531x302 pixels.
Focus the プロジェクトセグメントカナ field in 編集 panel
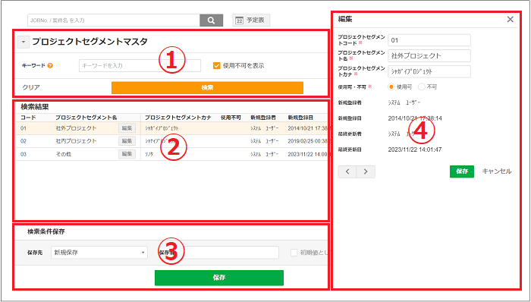click(x=429, y=71)
